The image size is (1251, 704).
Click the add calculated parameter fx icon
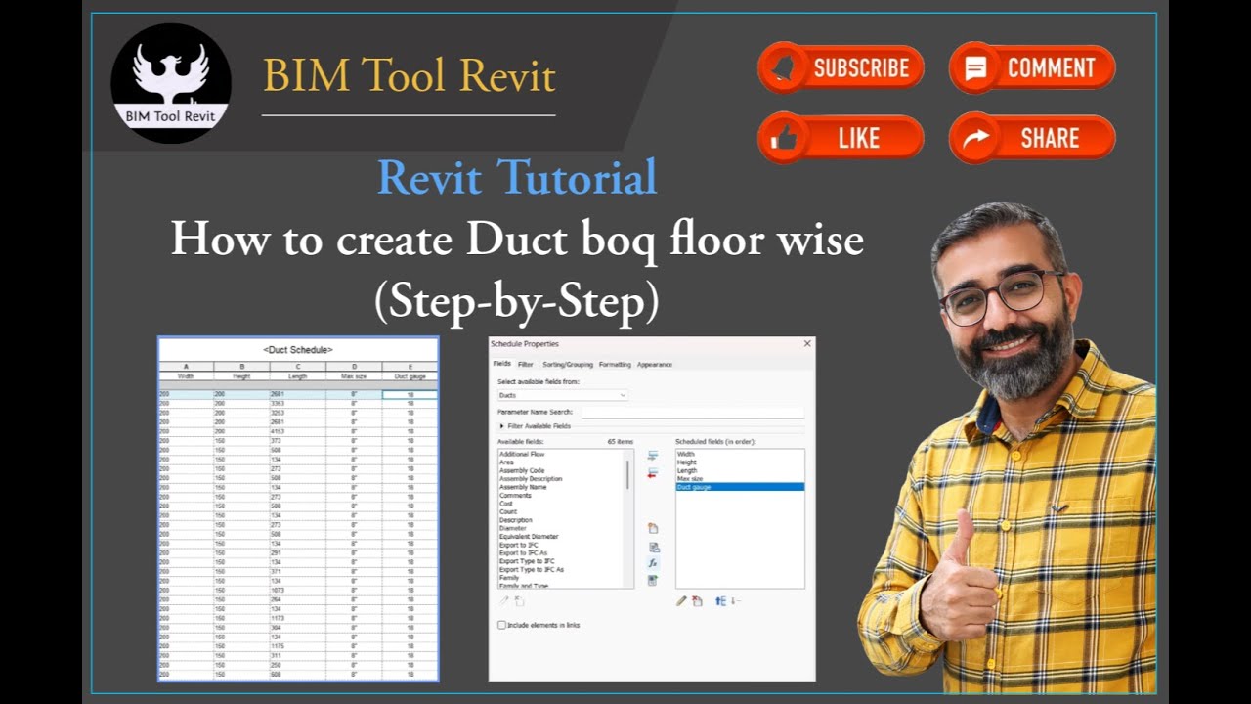coord(653,563)
